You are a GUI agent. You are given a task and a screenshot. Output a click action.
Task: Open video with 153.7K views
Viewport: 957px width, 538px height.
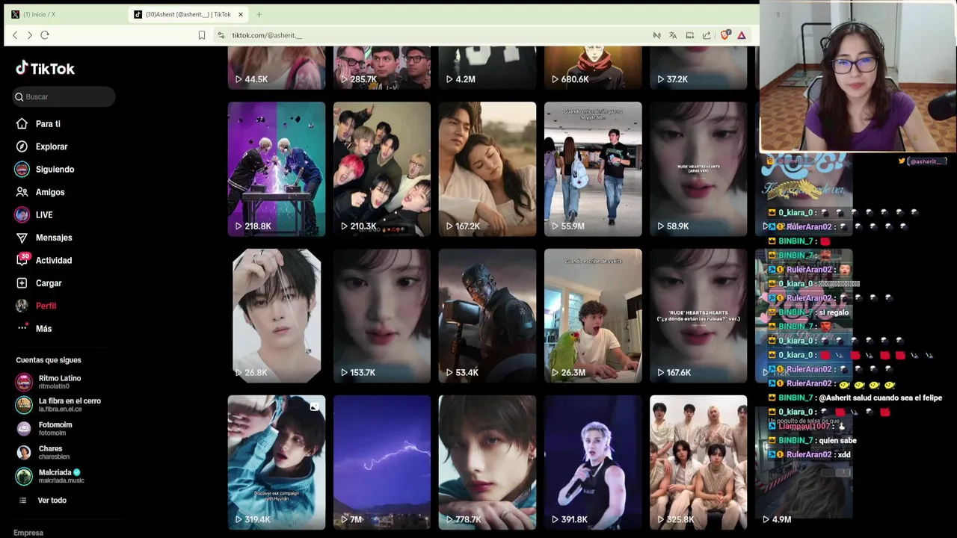coord(382,315)
